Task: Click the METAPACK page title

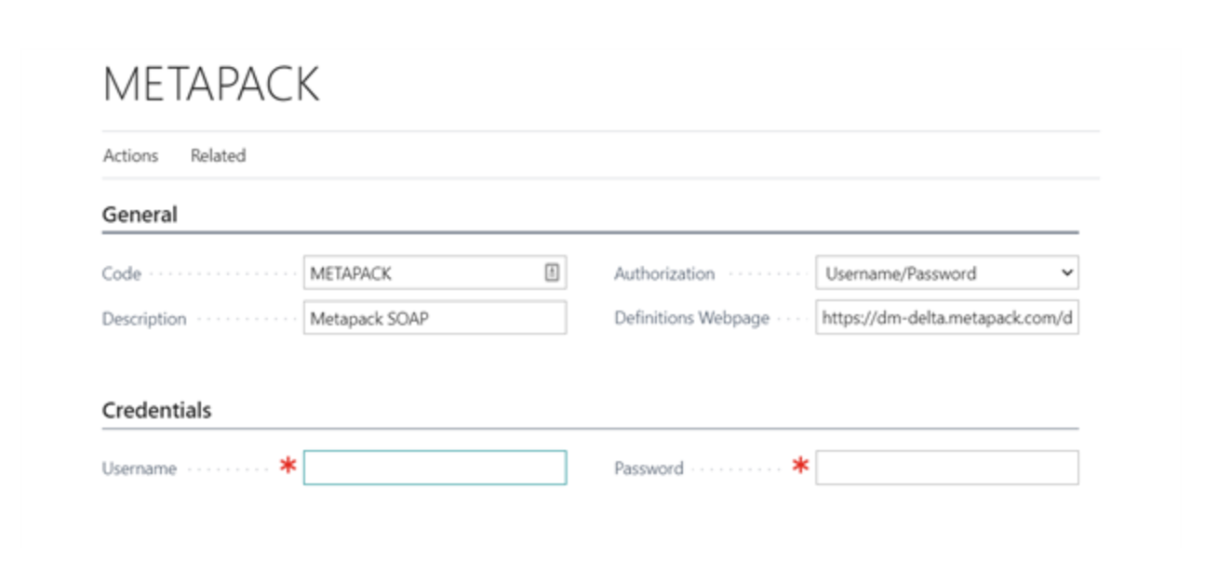Action: [211, 85]
